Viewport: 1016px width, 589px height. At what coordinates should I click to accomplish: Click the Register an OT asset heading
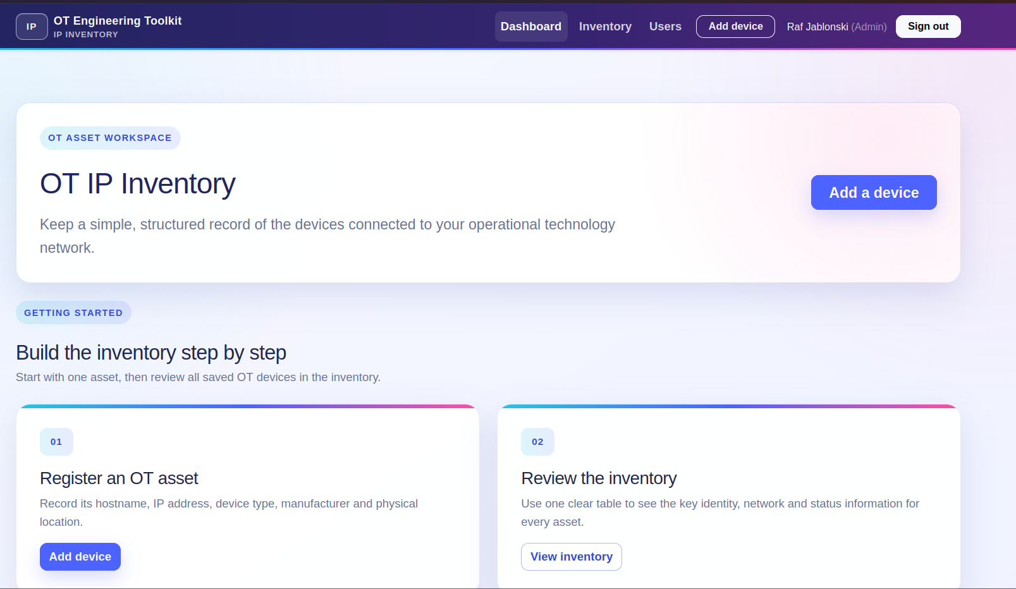[x=119, y=478]
